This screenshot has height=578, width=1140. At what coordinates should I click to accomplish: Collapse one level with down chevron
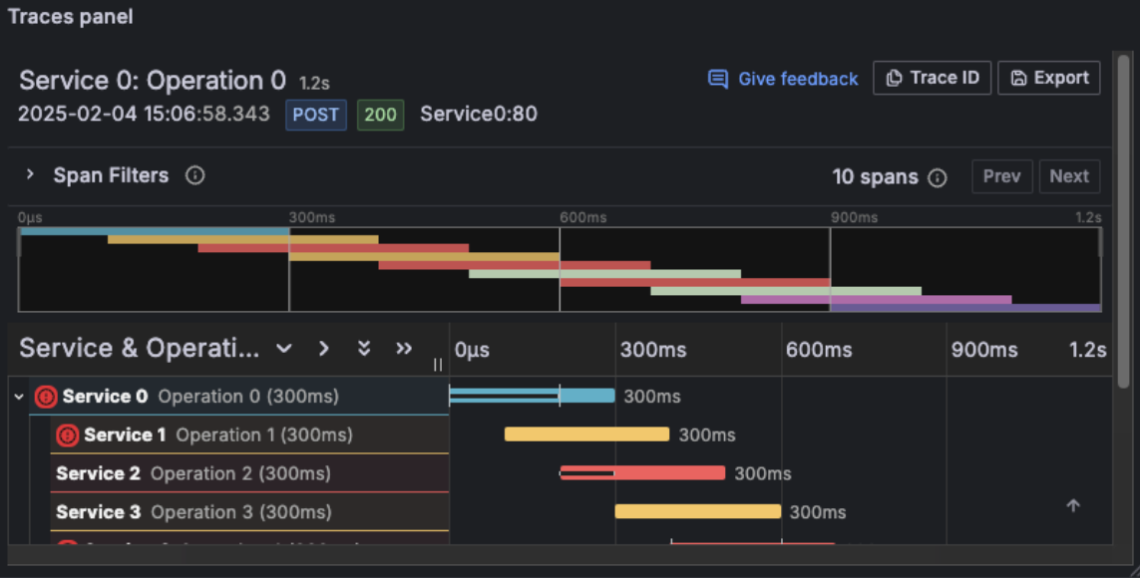[284, 348]
